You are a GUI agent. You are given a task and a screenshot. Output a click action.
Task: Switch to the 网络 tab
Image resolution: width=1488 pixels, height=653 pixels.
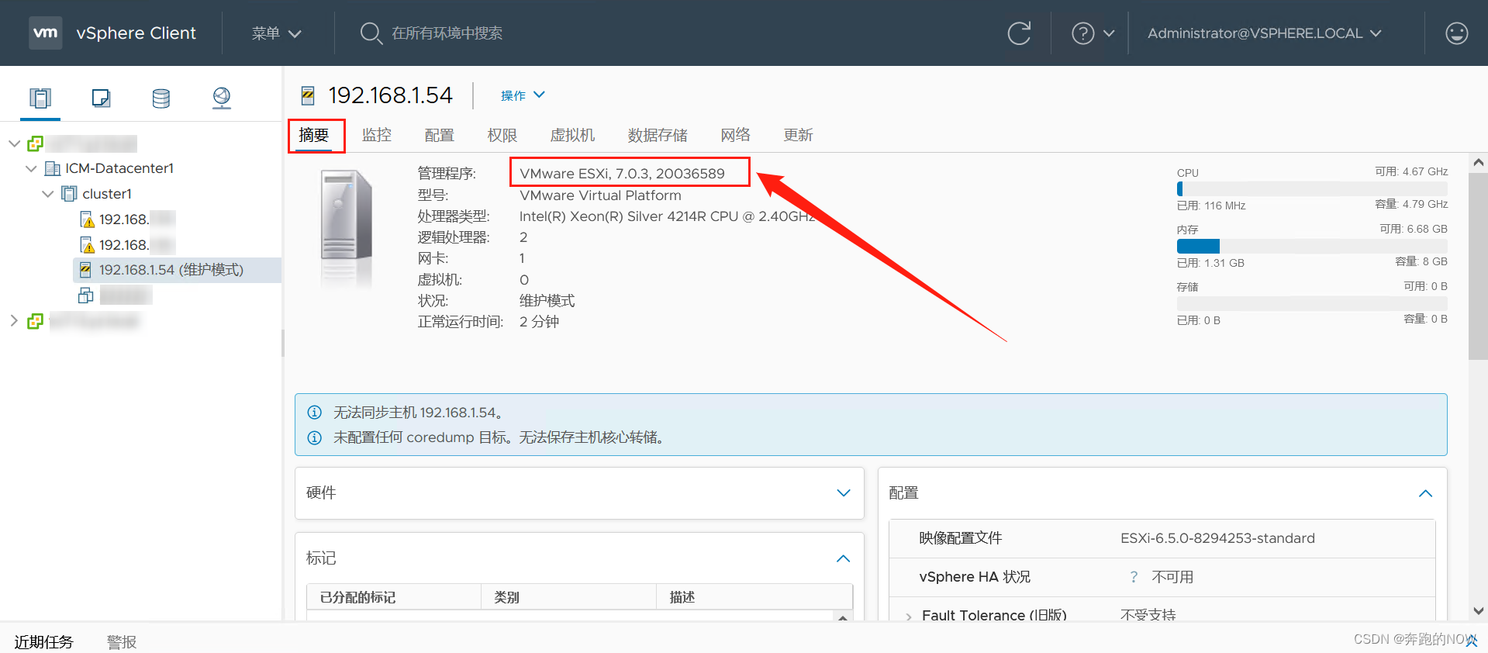[x=736, y=135]
